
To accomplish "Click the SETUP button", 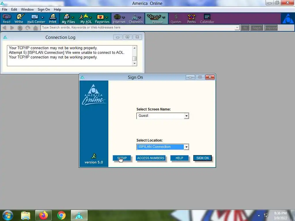I will (122, 158).
